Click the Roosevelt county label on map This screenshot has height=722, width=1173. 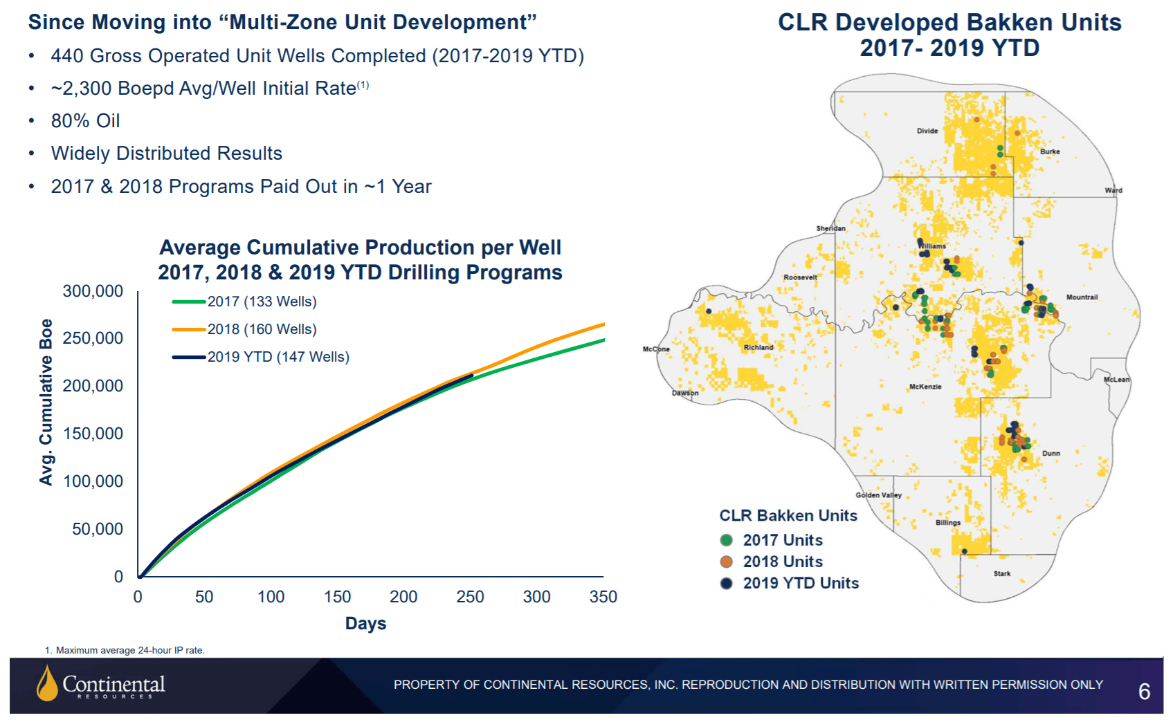click(800, 277)
